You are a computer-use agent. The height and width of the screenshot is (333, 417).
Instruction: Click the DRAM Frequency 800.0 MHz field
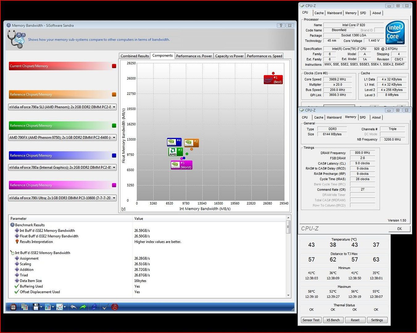coord(362,153)
